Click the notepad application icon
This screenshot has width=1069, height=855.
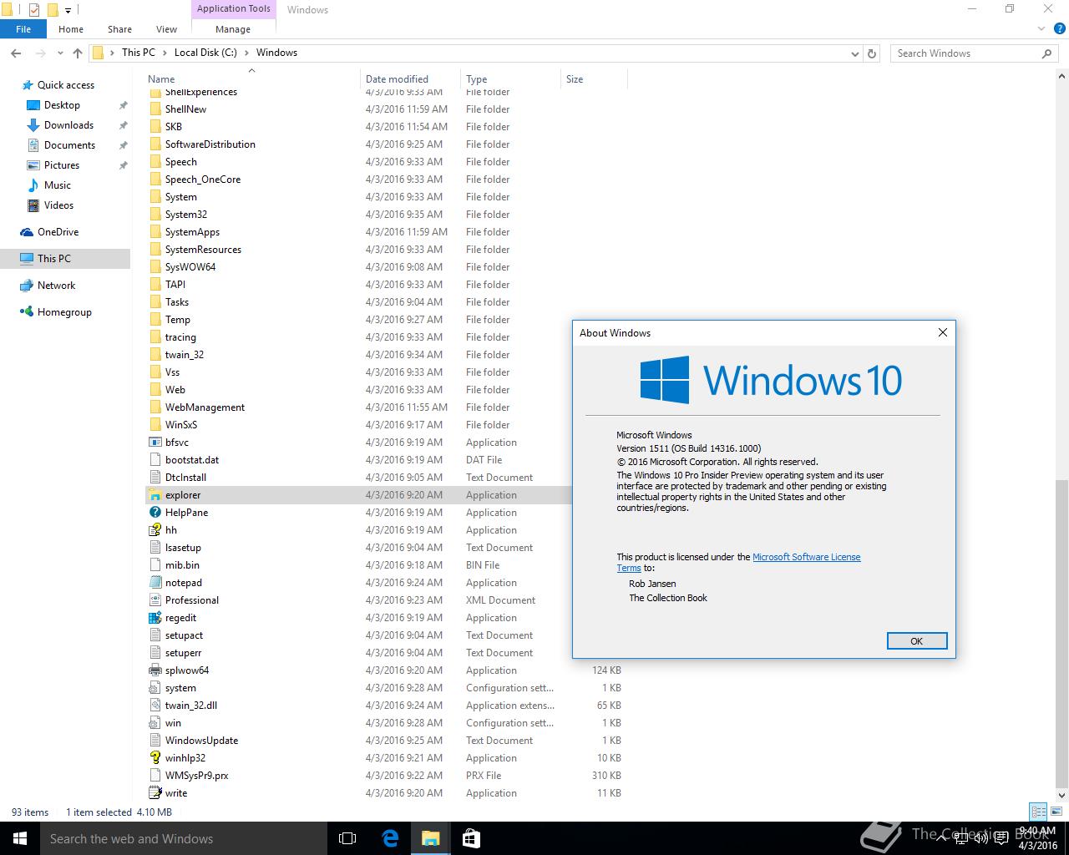click(155, 583)
